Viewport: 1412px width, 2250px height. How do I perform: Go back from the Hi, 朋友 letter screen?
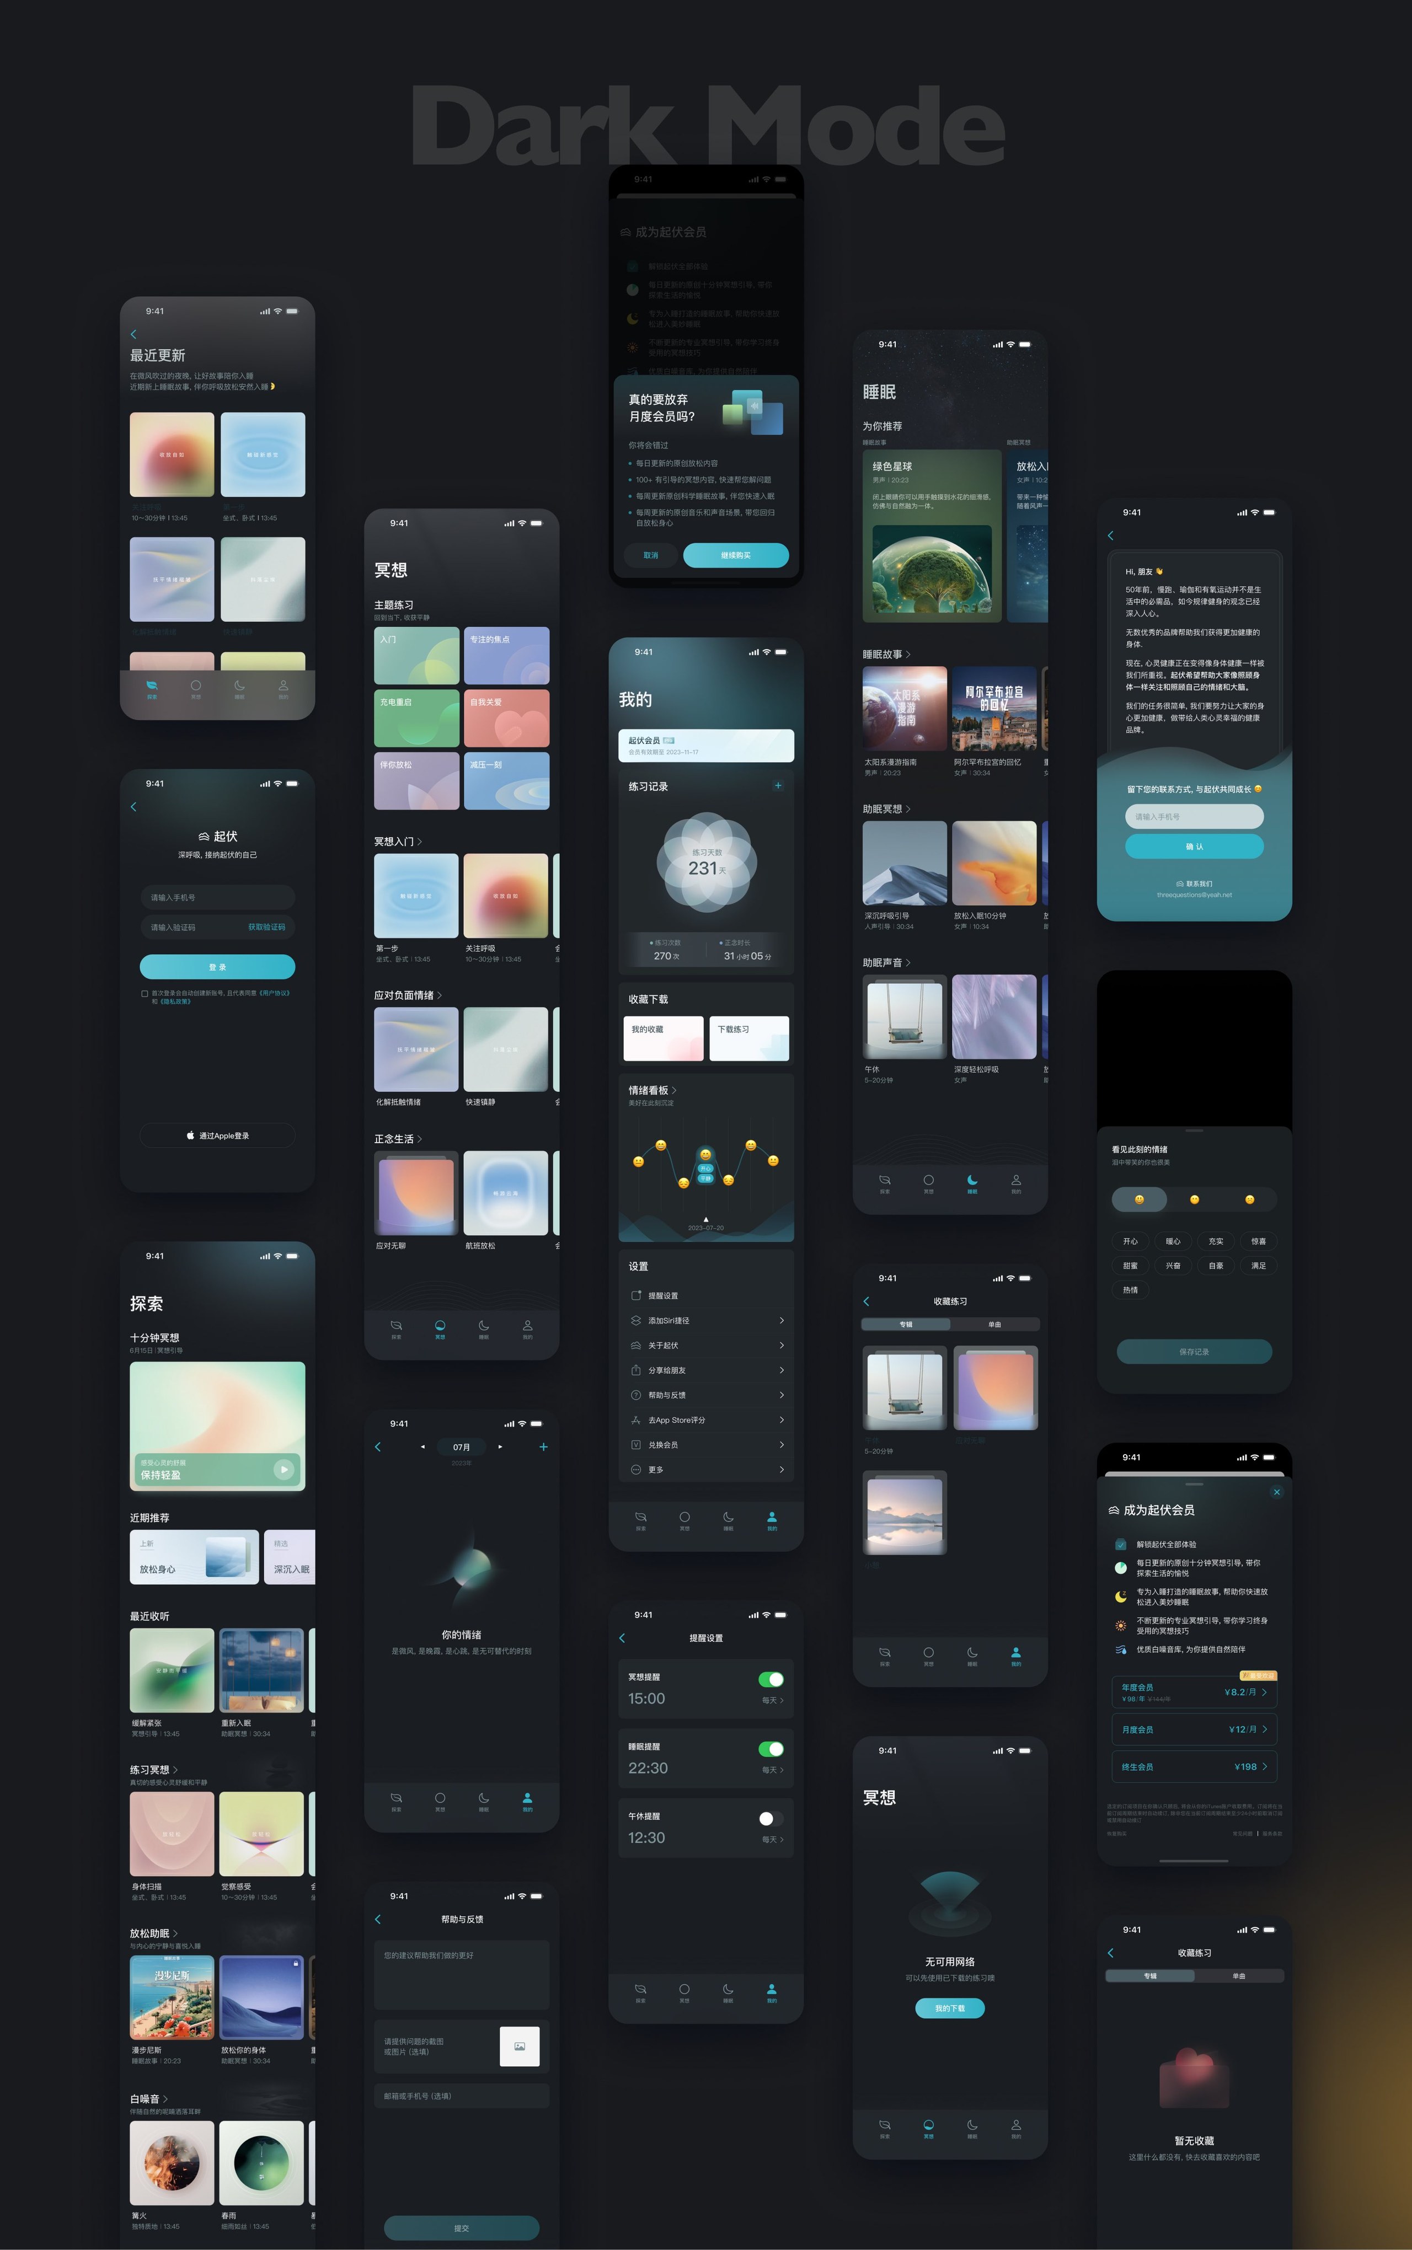coord(1110,535)
